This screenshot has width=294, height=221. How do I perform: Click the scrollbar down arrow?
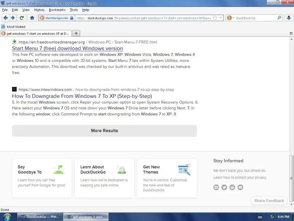click(291, 204)
